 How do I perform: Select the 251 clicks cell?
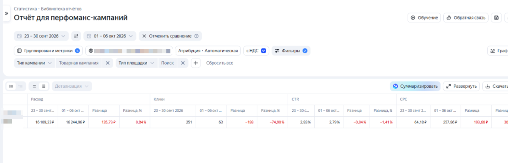pyautogui.click(x=173, y=122)
